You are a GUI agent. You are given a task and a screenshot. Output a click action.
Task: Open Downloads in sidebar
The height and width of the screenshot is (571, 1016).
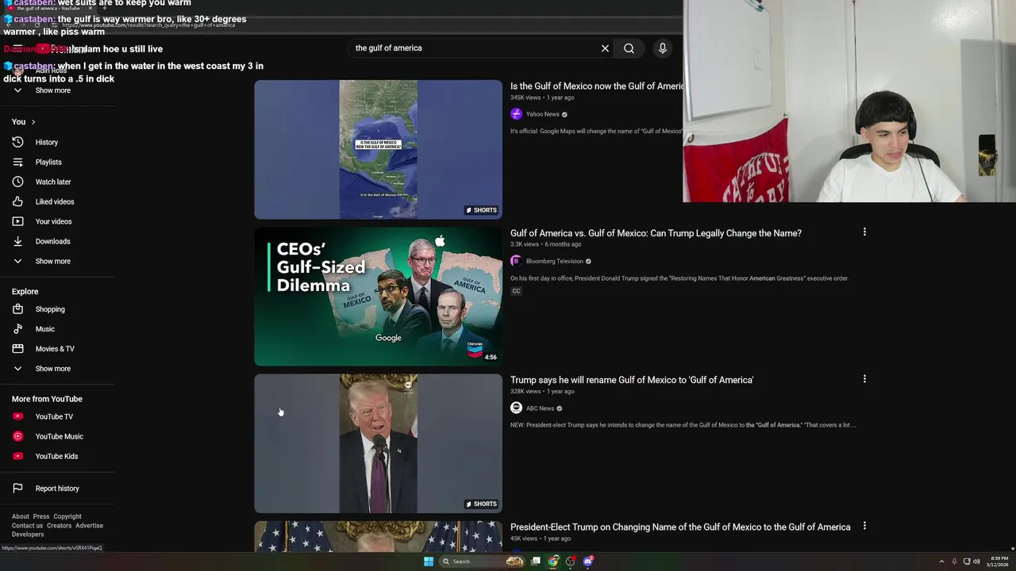[x=52, y=241]
